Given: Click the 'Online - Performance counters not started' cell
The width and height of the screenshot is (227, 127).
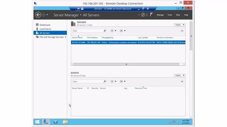Looking at the screenshot, I should [119, 42].
